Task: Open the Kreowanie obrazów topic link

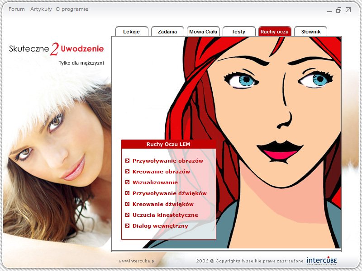Action: click(x=161, y=172)
